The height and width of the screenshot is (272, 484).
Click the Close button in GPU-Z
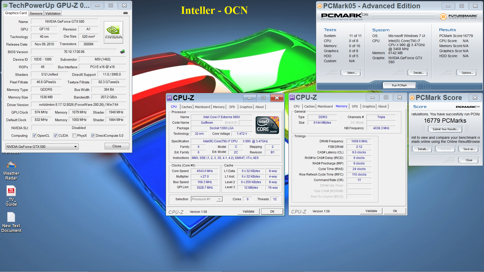click(x=117, y=146)
